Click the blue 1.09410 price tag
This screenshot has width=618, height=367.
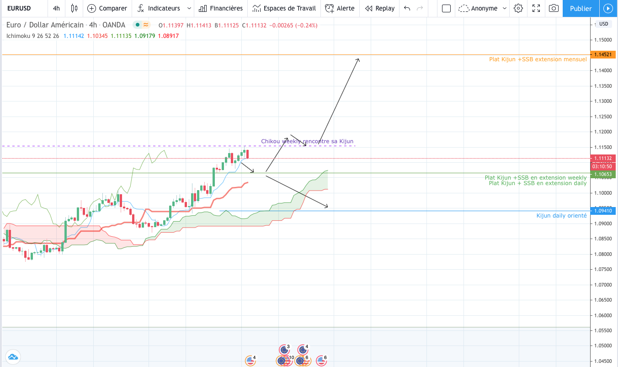[603, 211]
